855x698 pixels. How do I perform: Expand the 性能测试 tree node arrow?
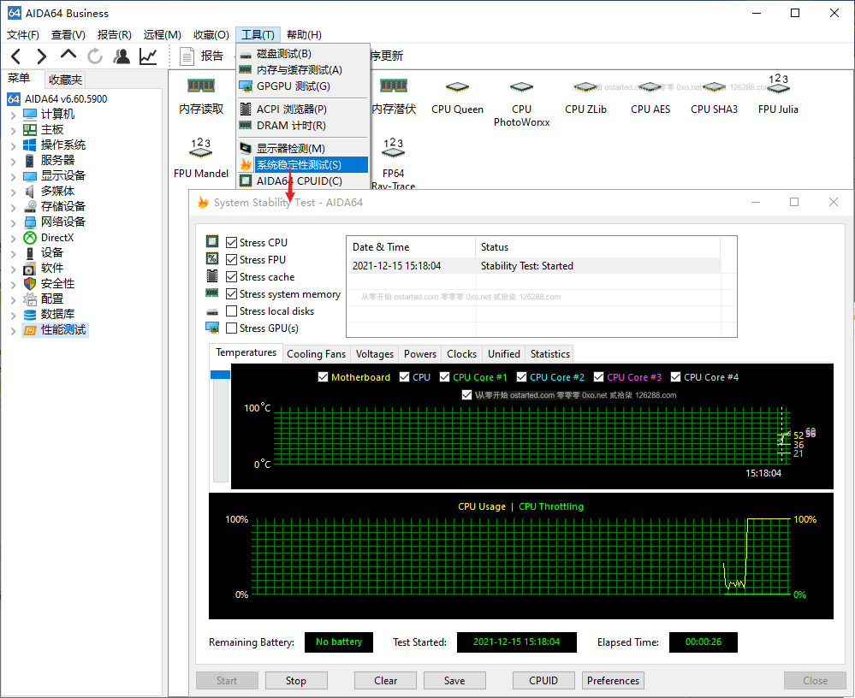pos(13,330)
